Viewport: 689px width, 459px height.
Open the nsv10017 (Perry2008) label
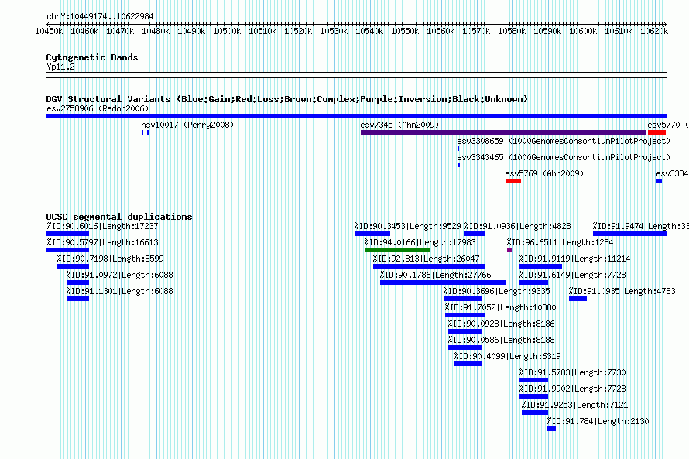click(x=187, y=125)
